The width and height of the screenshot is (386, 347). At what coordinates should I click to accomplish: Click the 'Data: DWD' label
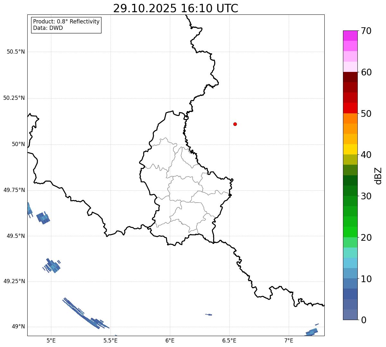tap(48, 28)
